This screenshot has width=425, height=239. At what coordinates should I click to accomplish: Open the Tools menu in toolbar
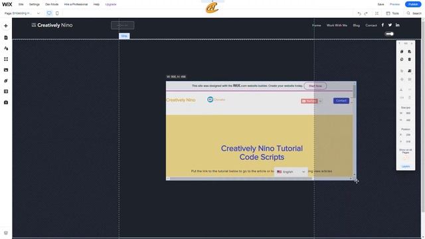click(x=392, y=13)
